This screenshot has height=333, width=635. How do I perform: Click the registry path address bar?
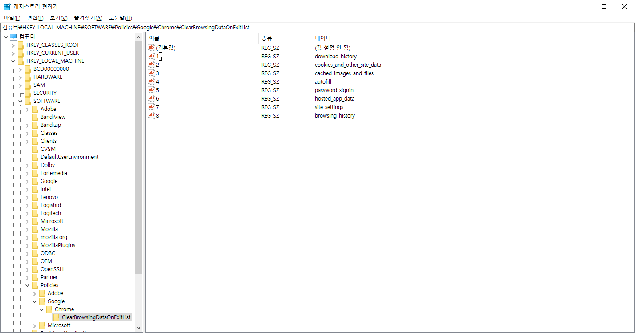click(317, 27)
